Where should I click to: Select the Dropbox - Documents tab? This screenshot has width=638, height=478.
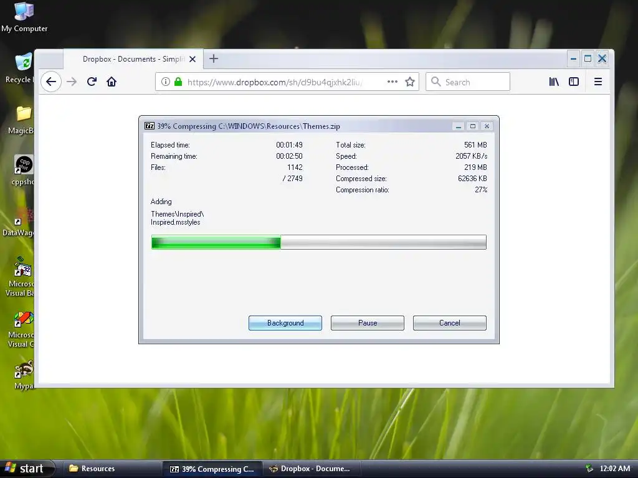pos(133,59)
